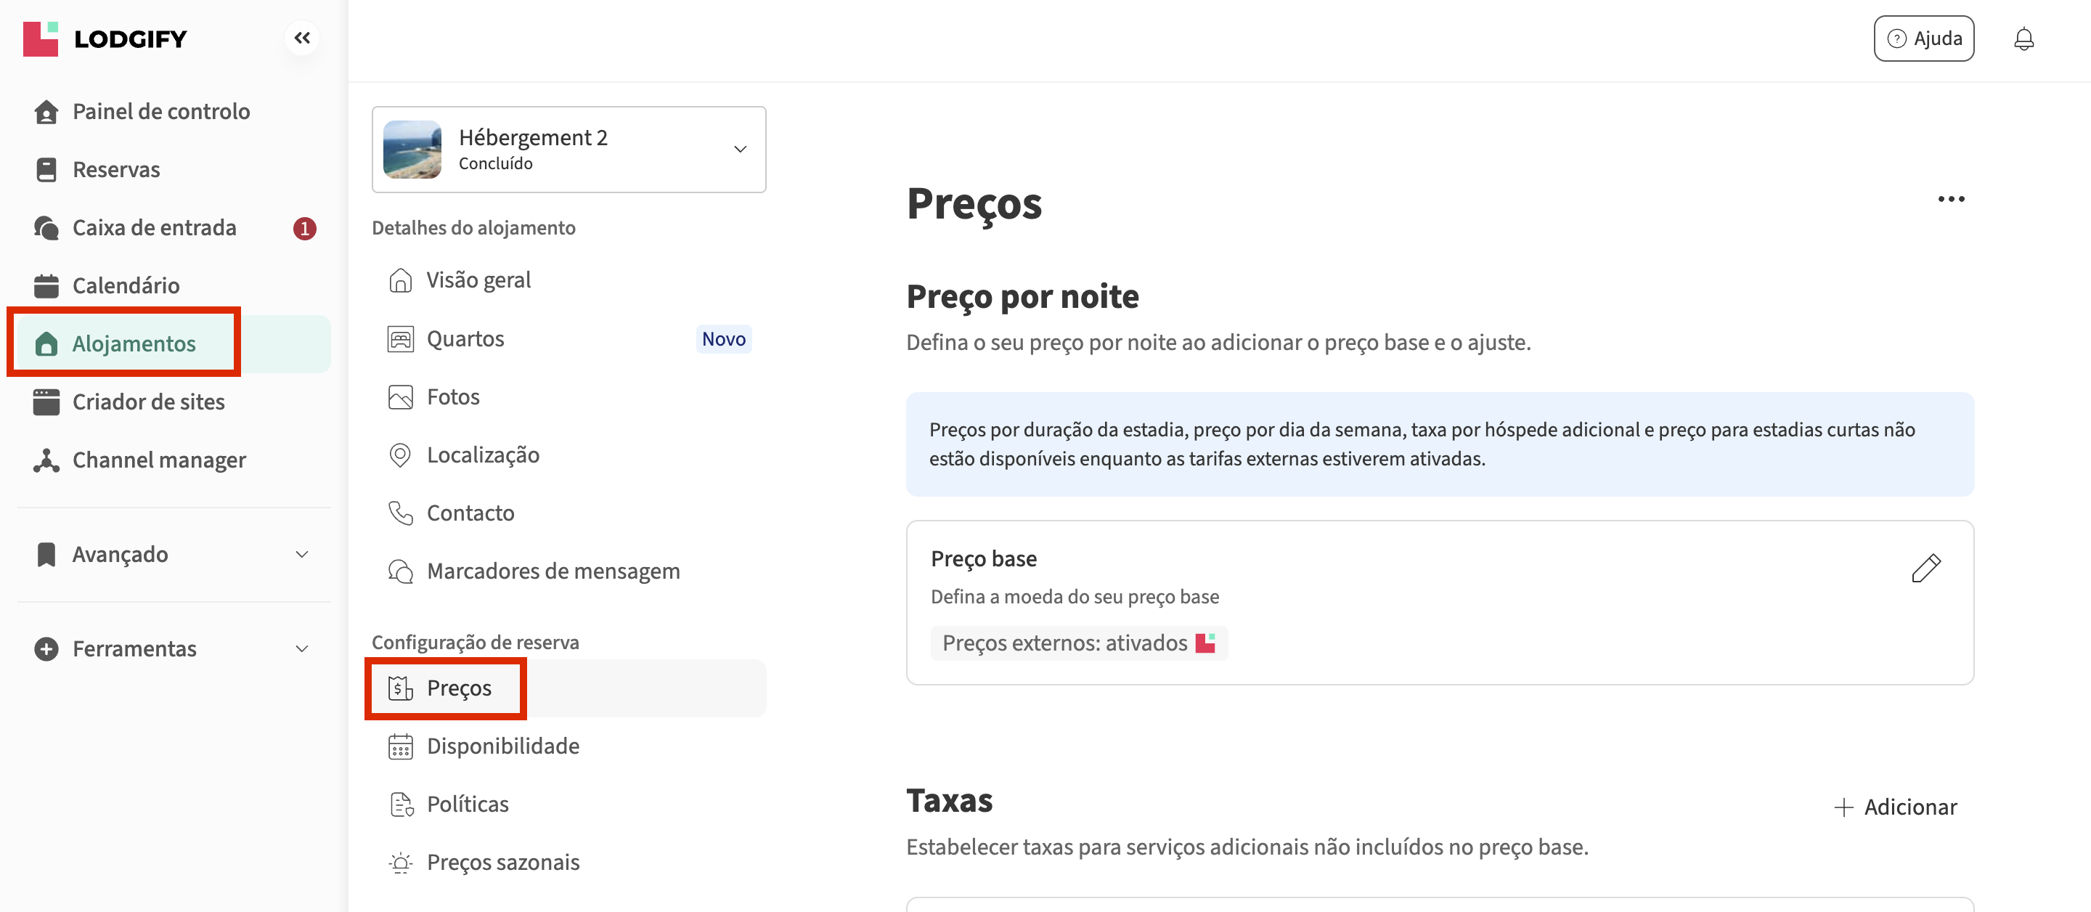Click the pencil edit icon for Preço base

[x=1925, y=568]
